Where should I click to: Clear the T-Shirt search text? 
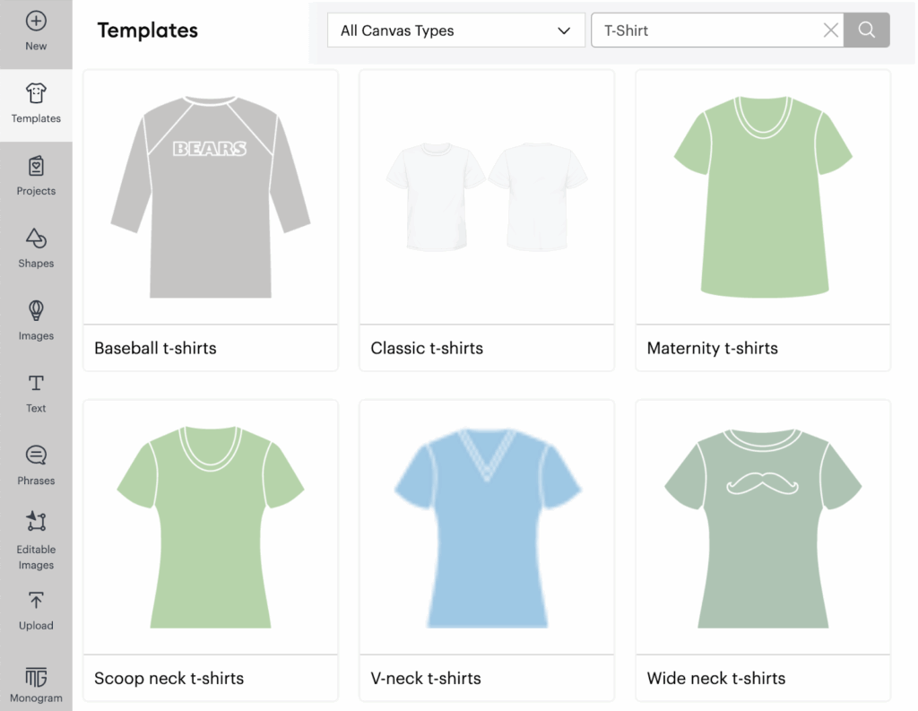coord(831,30)
